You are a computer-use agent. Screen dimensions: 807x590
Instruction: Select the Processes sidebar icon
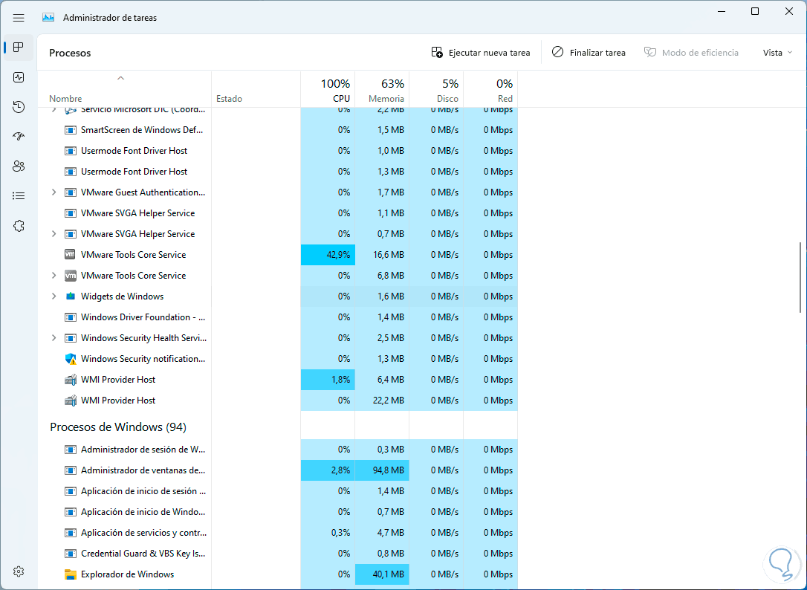19,48
